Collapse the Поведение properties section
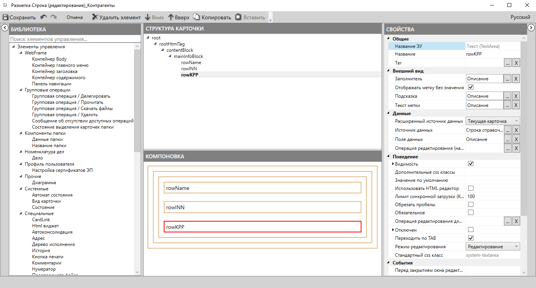536x288 pixels. [388, 157]
